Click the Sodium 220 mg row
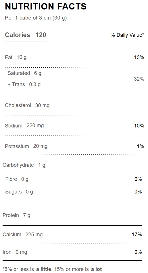The width and height of the screenshot is (148, 273). 74,125
